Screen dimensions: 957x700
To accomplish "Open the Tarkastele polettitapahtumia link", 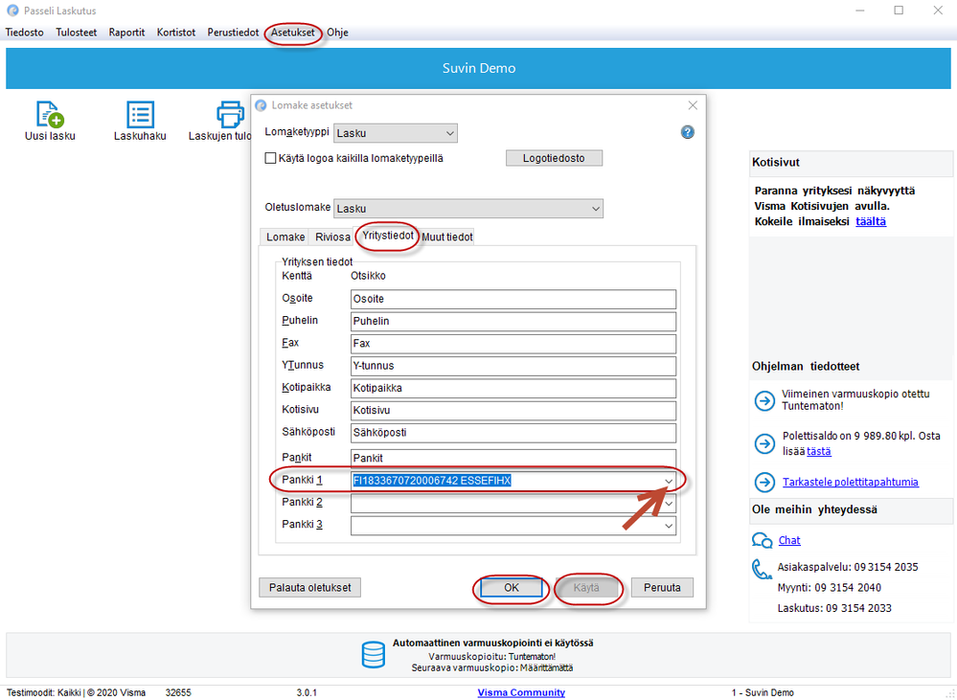I will click(x=851, y=482).
